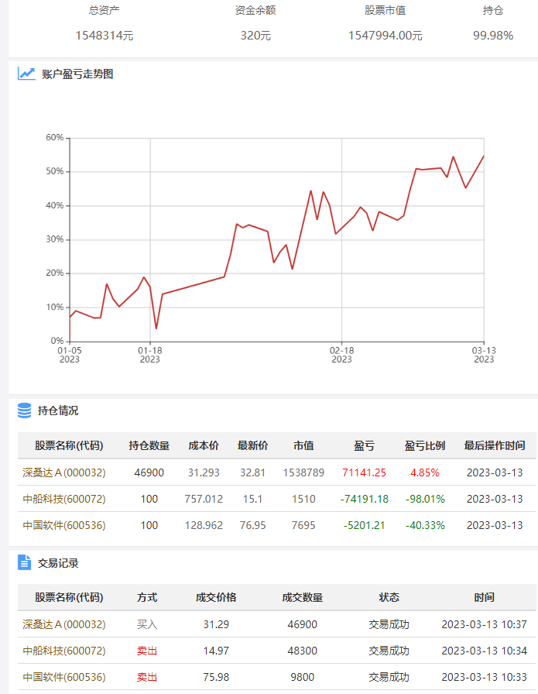538x694 pixels.
Task: Click the 成交价格 column header
Action: tap(216, 597)
